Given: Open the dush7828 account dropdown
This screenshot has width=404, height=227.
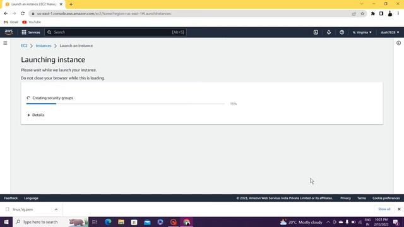Looking at the screenshot, I should click(390, 32).
